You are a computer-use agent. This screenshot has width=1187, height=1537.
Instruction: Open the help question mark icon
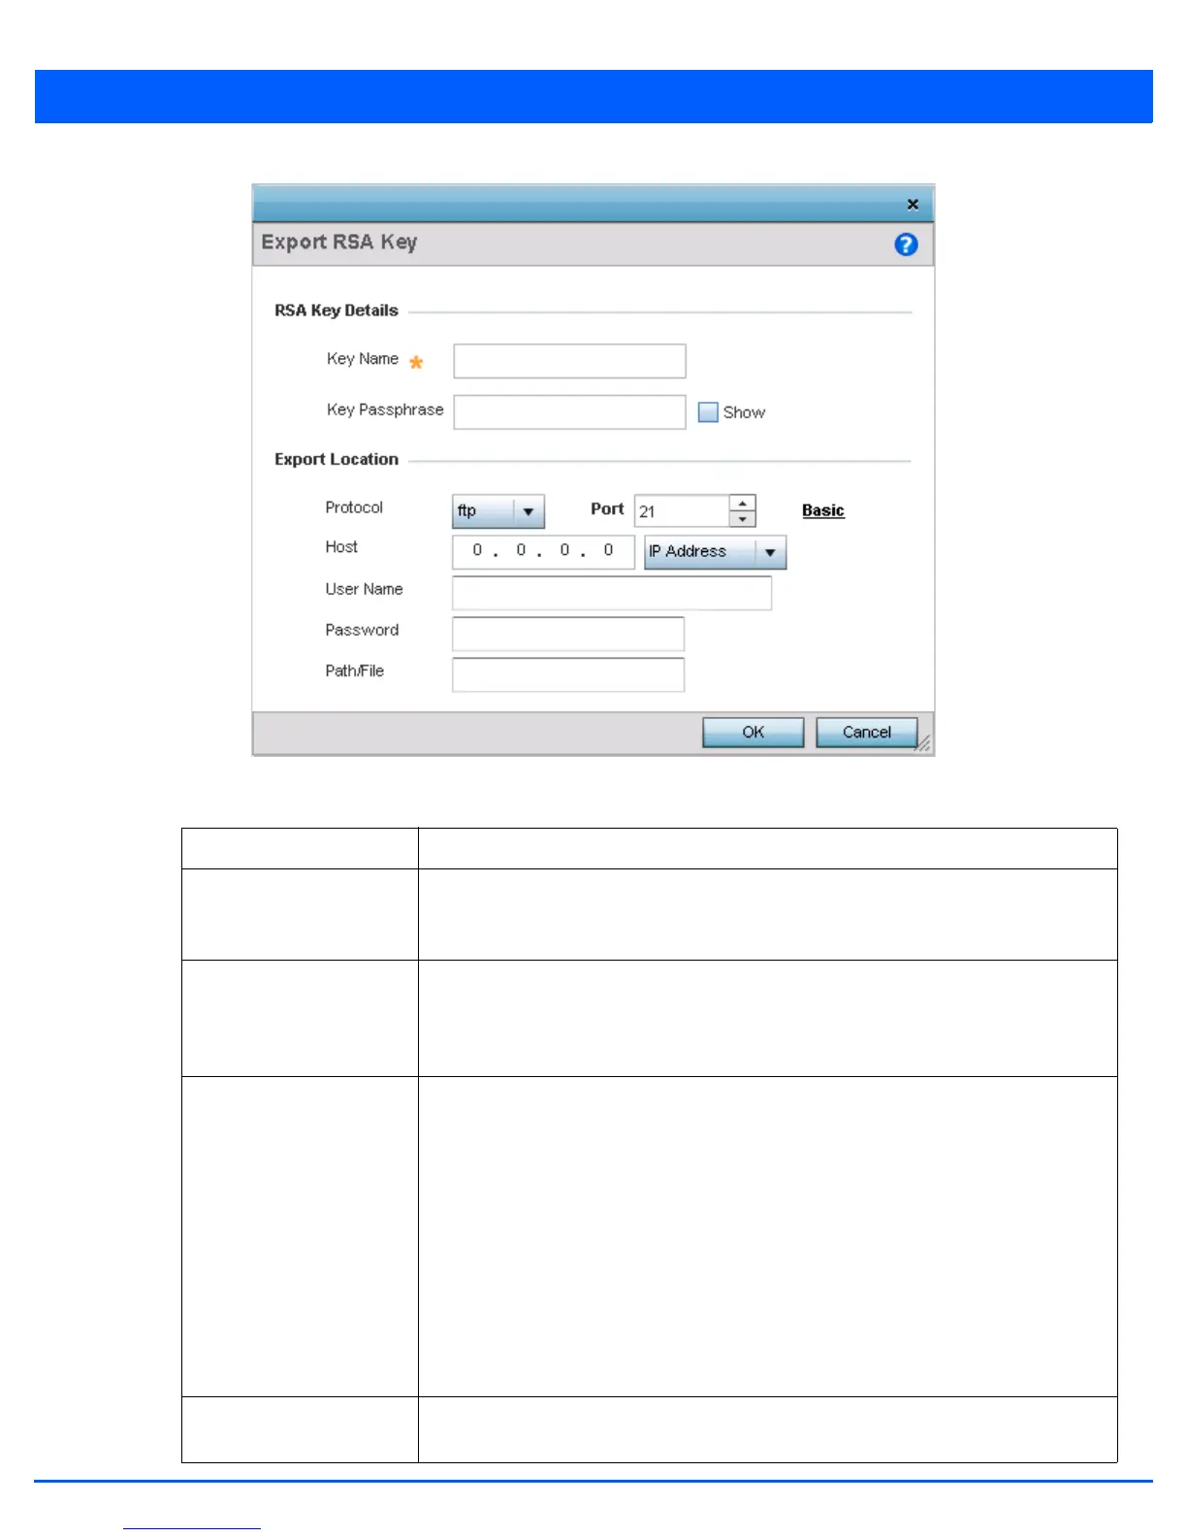[x=906, y=245]
